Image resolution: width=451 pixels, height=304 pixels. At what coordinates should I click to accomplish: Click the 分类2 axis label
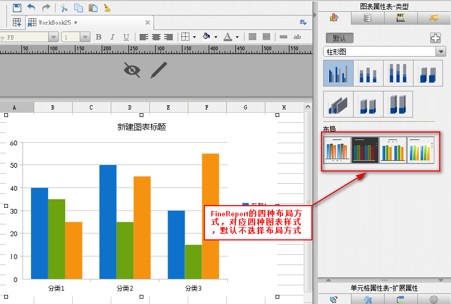coord(125,288)
